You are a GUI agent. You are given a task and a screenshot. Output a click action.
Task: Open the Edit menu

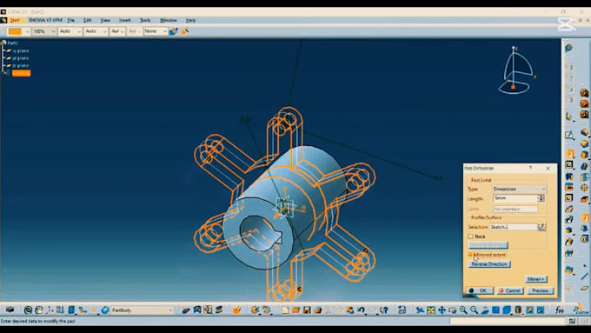pos(88,20)
